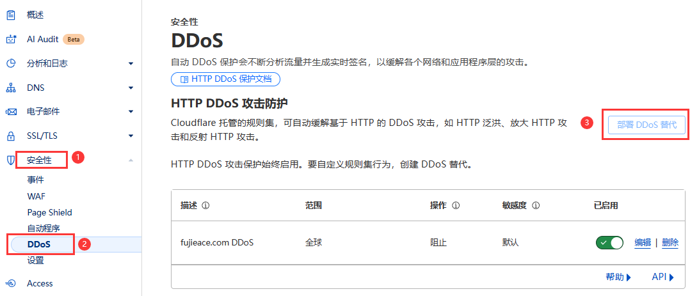Click the 已启用 column header
Image resolution: width=690 pixels, height=296 pixels.
pyautogui.click(x=606, y=205)
